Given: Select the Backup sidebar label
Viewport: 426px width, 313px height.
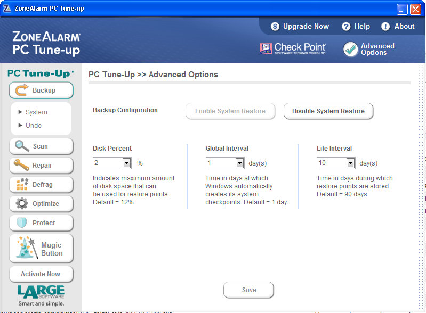Looking at the screenshot, I should (x=44, y=90).
